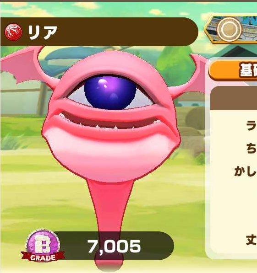257x273 pixels.
Task: Select the stat row starting with ち
Action: point(252,149)
